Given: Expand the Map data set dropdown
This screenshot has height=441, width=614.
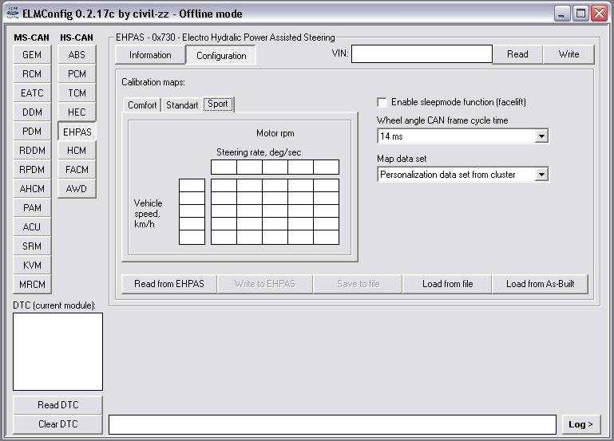Looking at the screenshot, I should 542,175.
